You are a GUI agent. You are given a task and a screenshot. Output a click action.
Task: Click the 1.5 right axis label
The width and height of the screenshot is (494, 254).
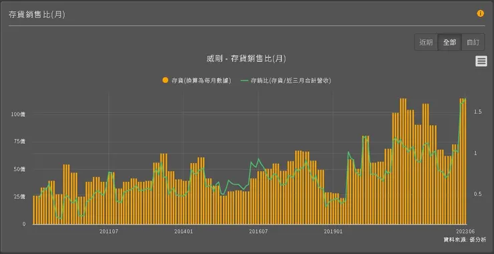point(477,112)
